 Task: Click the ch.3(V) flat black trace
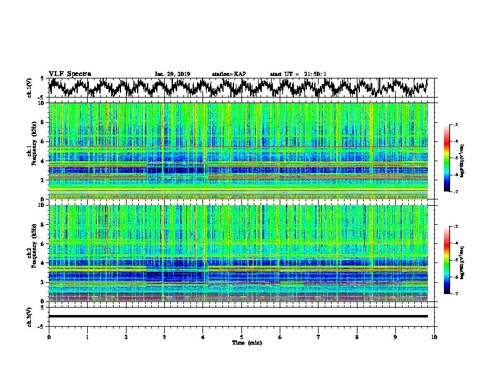(x=238, y=316)
